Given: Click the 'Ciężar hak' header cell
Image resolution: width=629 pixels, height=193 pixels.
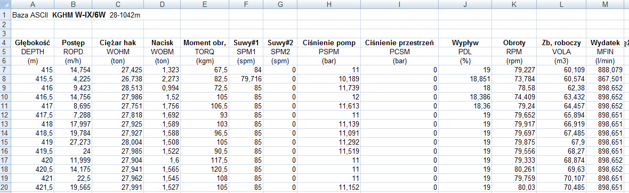Looking at the screenshot, I should (x=117, y=43).
